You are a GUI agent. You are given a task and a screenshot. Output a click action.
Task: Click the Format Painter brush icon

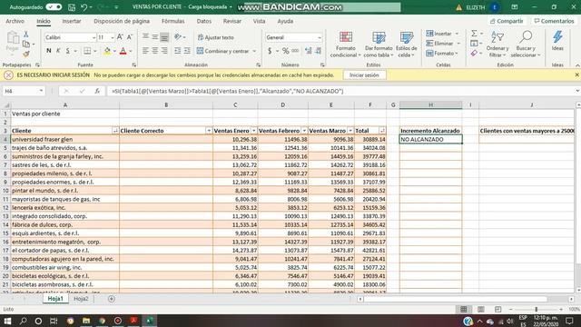(x=26, y=54)
